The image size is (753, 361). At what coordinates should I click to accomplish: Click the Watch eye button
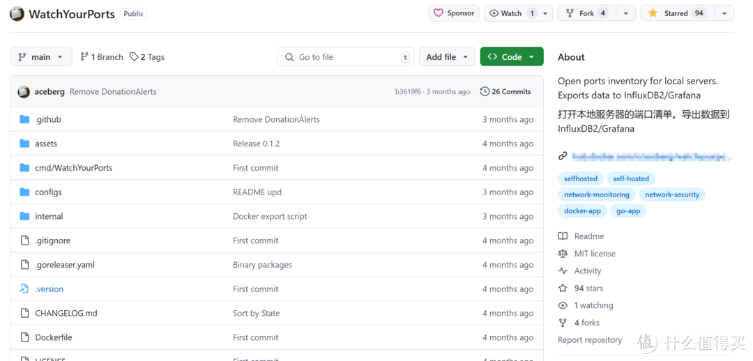pos(505,13)
